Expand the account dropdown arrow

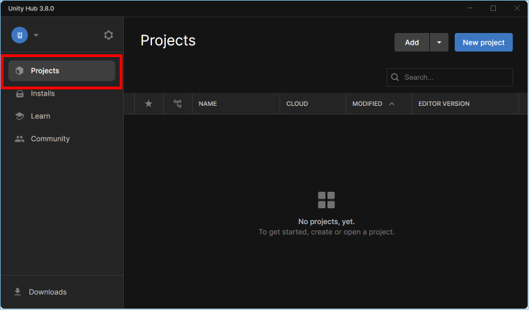pyautogui.click(x=36, y=35)
